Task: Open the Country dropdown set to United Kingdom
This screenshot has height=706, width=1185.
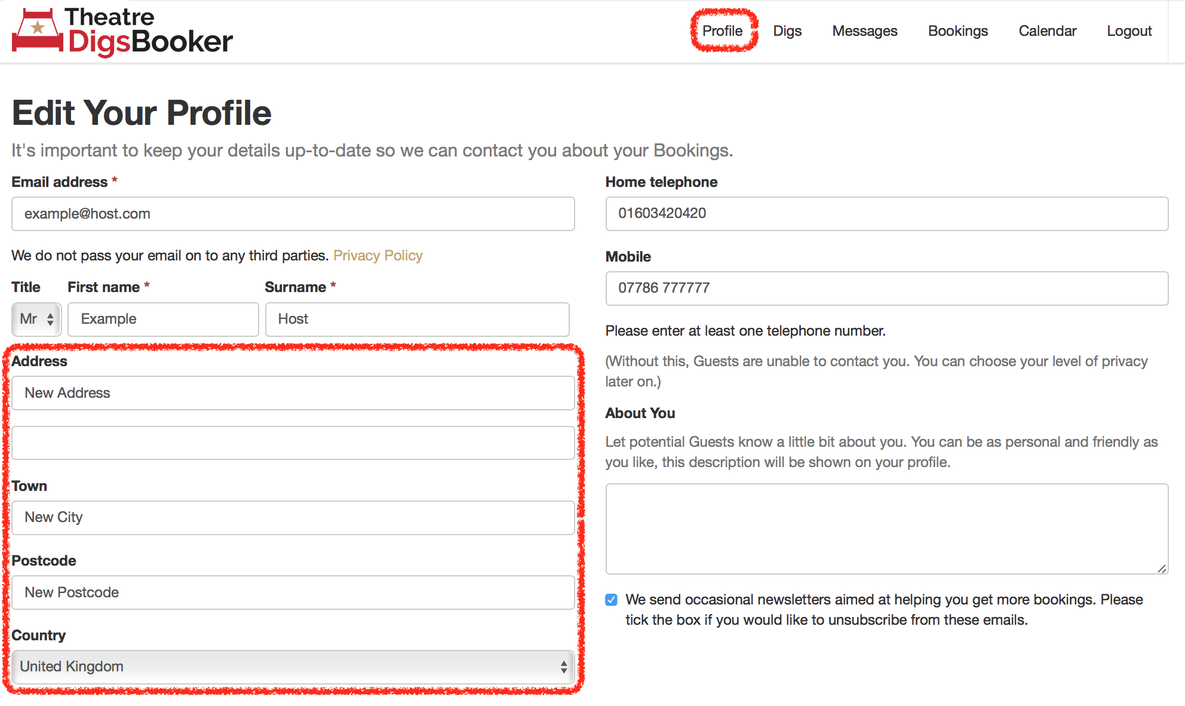Action: coord(292,667)
